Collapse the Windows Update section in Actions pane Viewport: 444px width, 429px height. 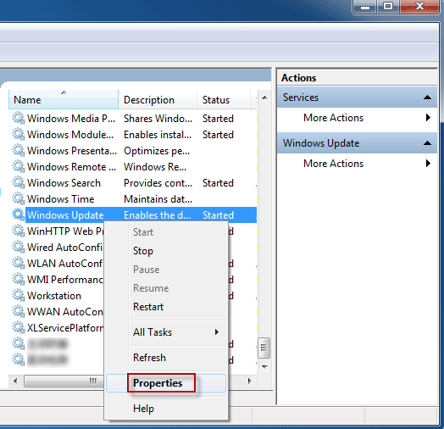[427, 143]
